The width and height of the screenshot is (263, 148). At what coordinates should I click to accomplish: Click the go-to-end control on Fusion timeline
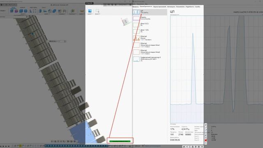pyautogui.click(x=9, y=146)
